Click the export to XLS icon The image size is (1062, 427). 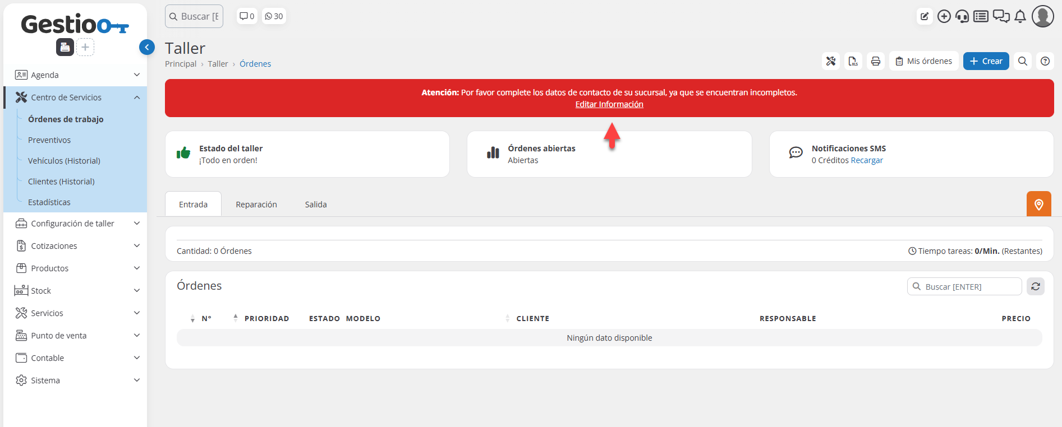(853, 61)
